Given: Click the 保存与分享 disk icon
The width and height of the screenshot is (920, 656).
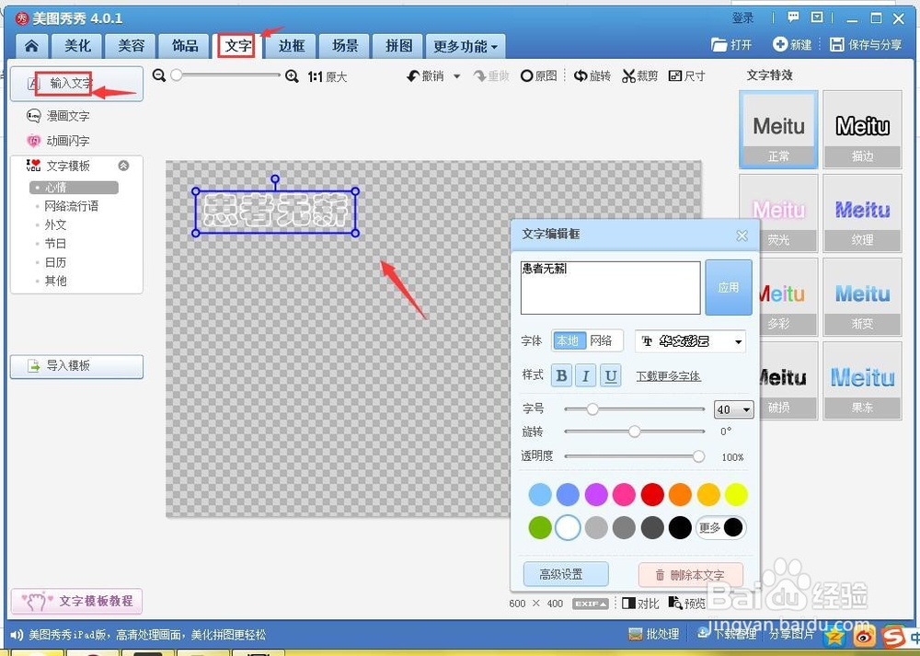Looking at the screenshot, I should click(x=836, y=44).
